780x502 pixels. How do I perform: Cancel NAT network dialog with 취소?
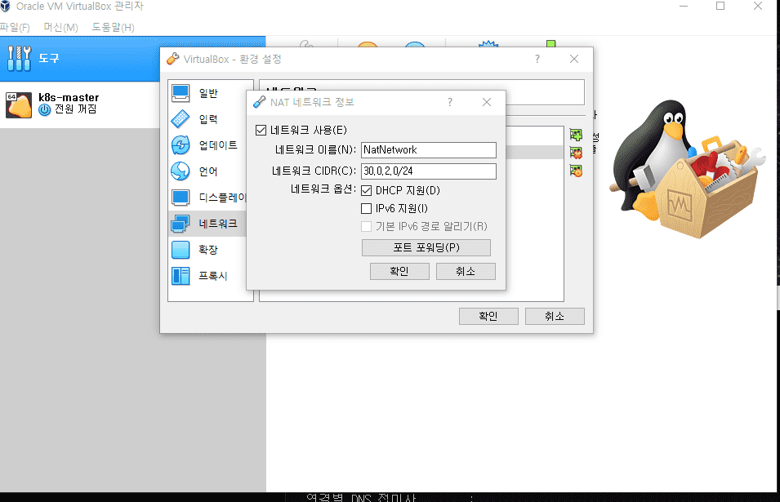click(x=466, y=271)
